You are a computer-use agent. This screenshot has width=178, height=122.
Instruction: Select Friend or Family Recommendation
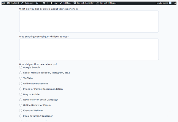[x=21, y=89]
